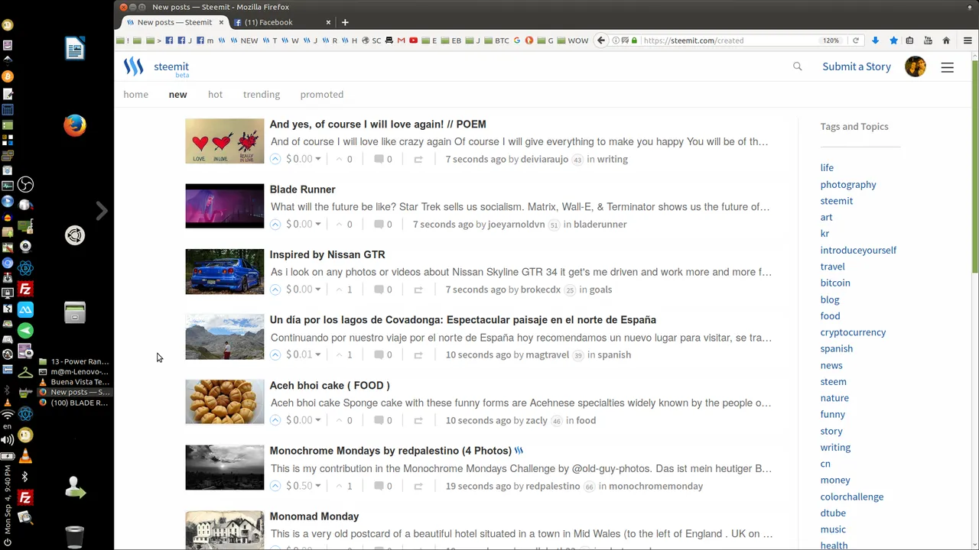Resteem the Blade Runner post
Image resolution: width=979 pixels, height=550 pixels.
[418, 225]
